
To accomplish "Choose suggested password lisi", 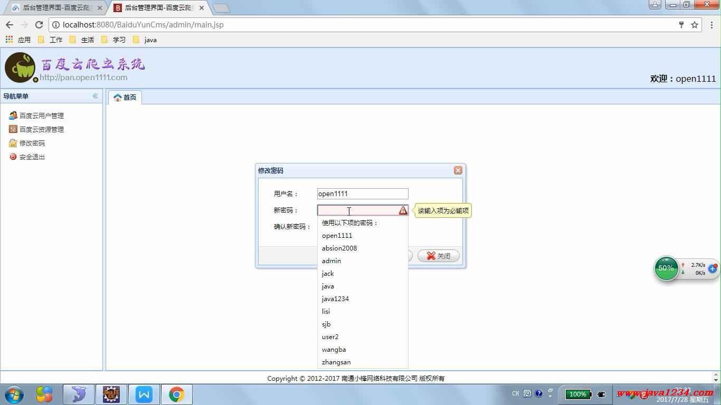I will [363, 312].
